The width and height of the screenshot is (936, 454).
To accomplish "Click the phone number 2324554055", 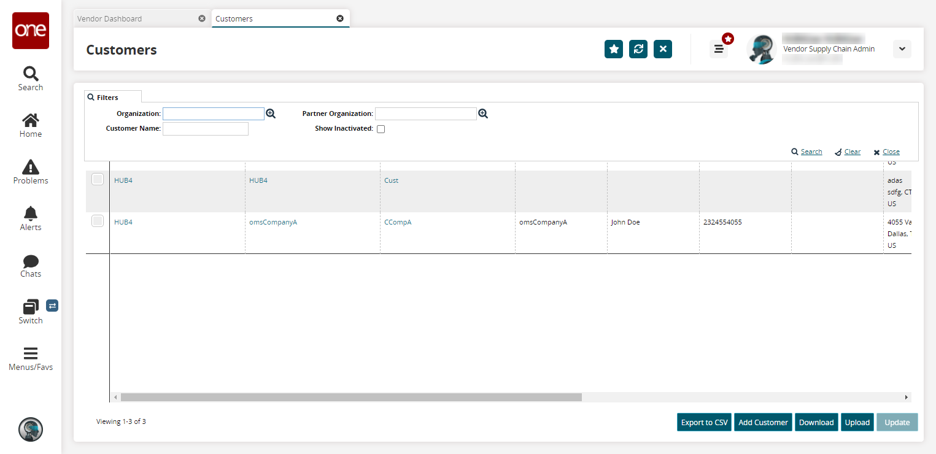I will [x=722, y=222].
